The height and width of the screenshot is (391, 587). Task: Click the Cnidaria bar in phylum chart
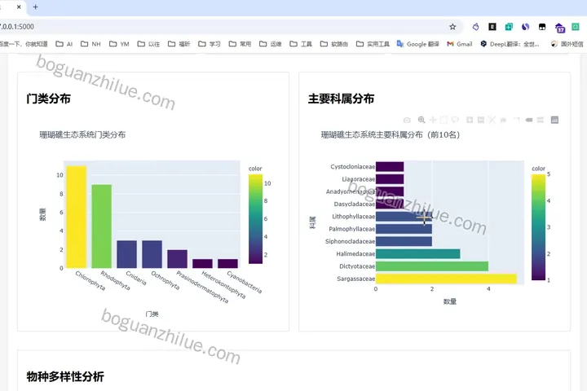(126, 254)
